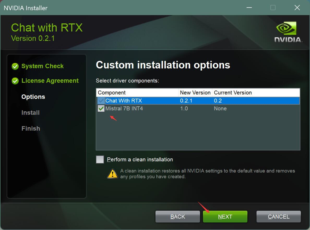
Task: Uncheck the Mistral 7B INT4 component
Action: [x=101, y=108]
